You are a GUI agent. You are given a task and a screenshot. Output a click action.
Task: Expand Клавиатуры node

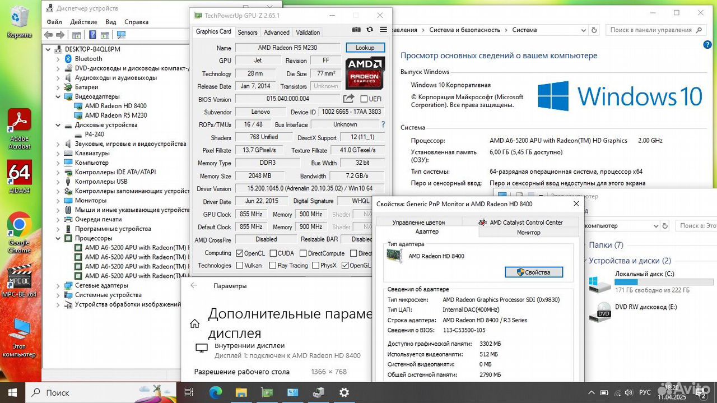tap(58, 153)
